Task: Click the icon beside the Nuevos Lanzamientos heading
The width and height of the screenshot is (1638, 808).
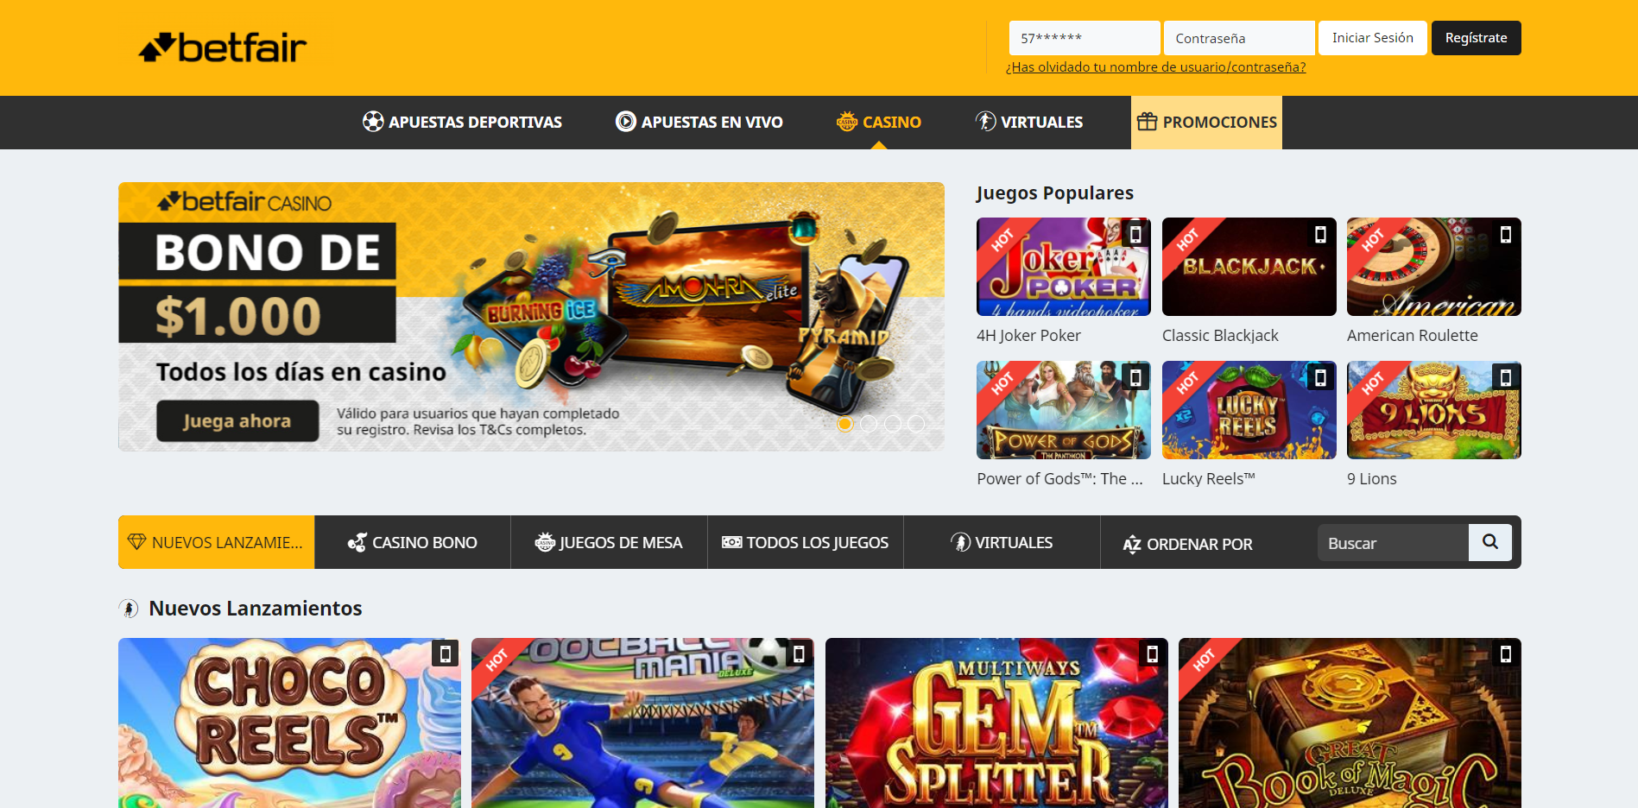Action: coord(129,609)
